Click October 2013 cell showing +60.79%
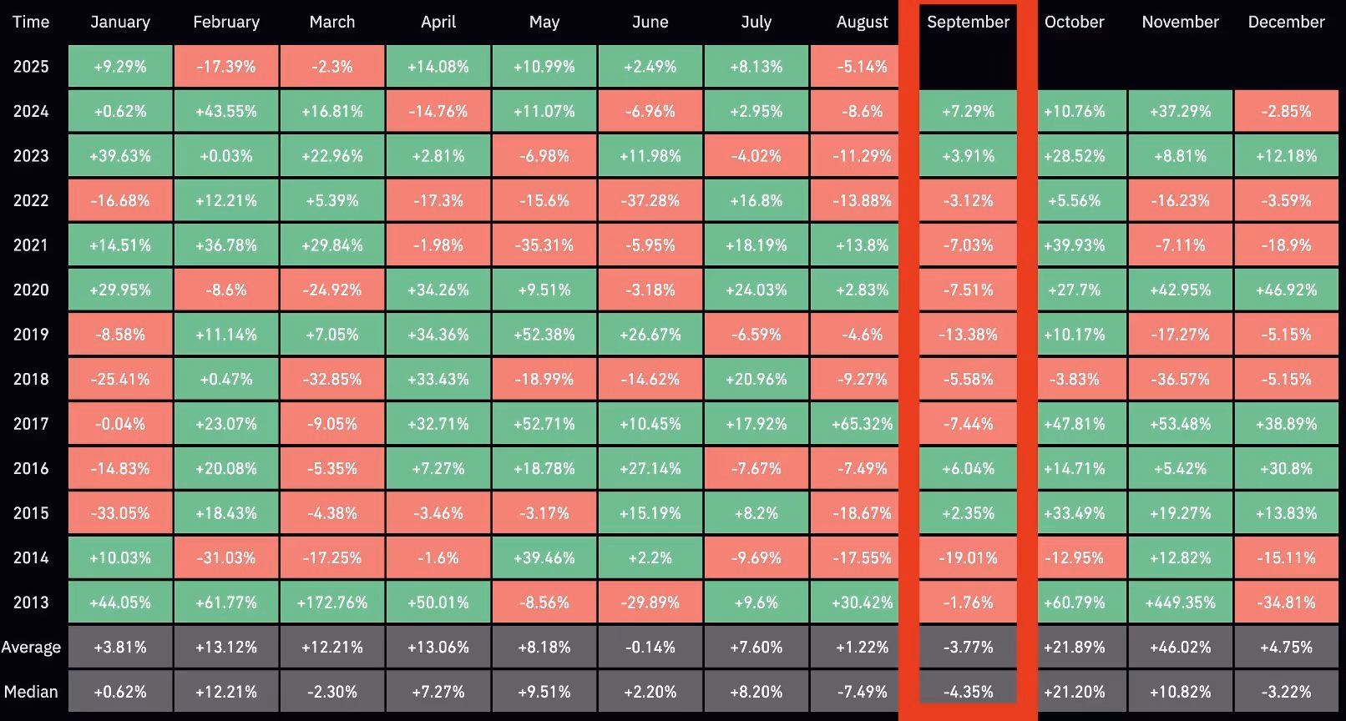The width and height of the screenshot is (1346, 721). click(1075, 603)
